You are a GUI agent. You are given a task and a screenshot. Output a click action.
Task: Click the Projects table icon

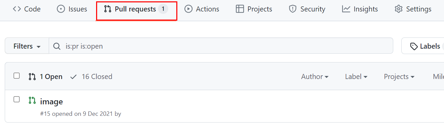[x=240, y=9]
